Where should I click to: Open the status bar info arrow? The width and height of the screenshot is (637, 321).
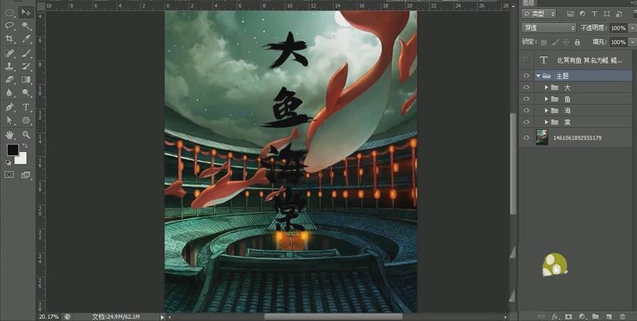click(163, 317)
